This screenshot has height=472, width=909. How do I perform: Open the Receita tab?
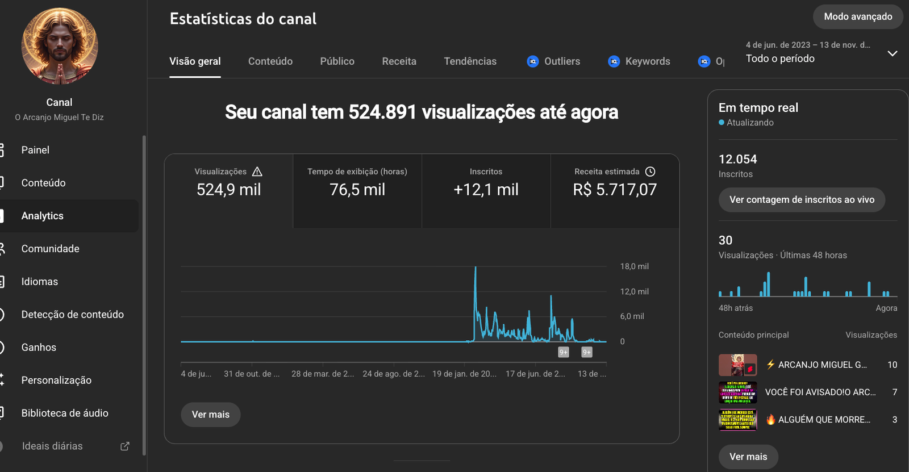coord(399,61)
